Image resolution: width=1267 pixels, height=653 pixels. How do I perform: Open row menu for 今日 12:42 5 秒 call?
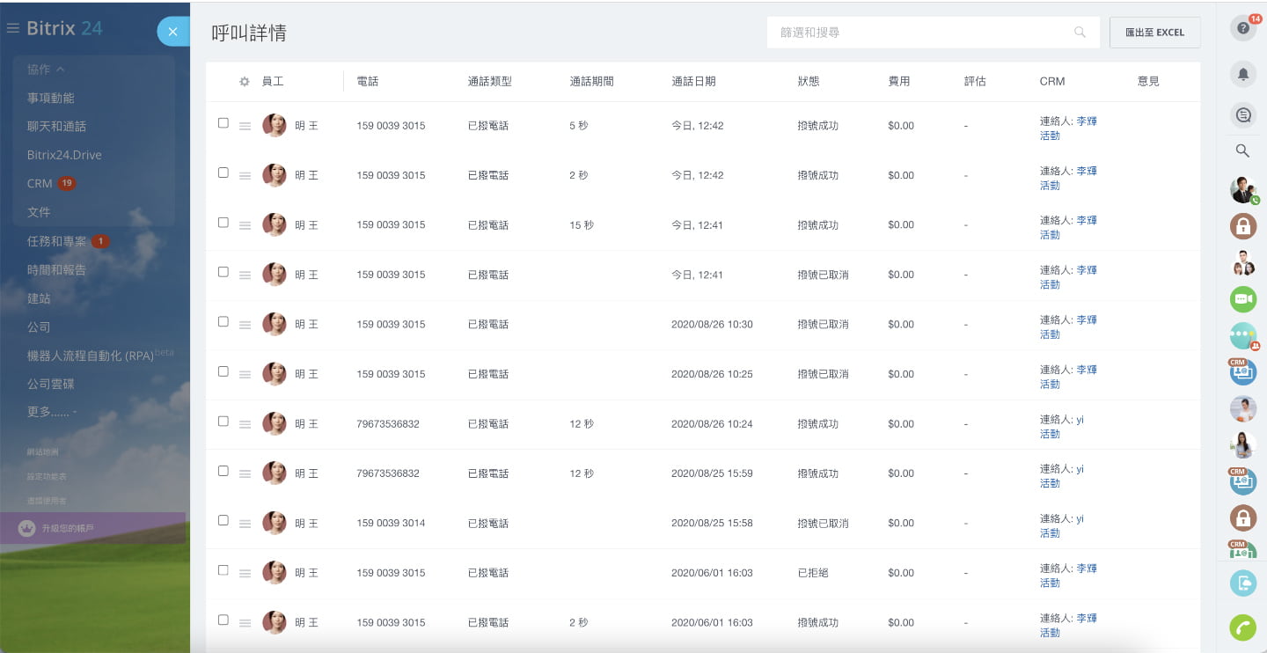tap(245, 126)
